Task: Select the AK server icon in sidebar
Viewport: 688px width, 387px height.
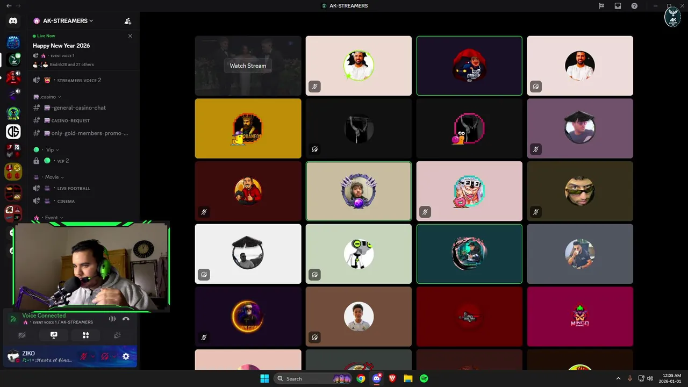Action: pyautogui.click(x=13, y=60)
